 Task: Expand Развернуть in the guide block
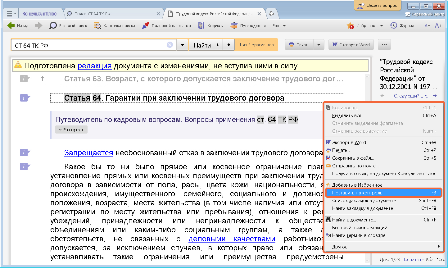(x=71, y=130)
